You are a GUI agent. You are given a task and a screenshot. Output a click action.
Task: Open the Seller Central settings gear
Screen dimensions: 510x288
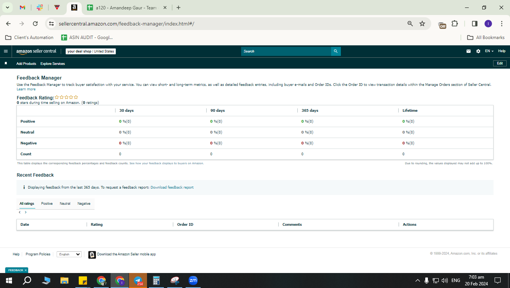478,51
